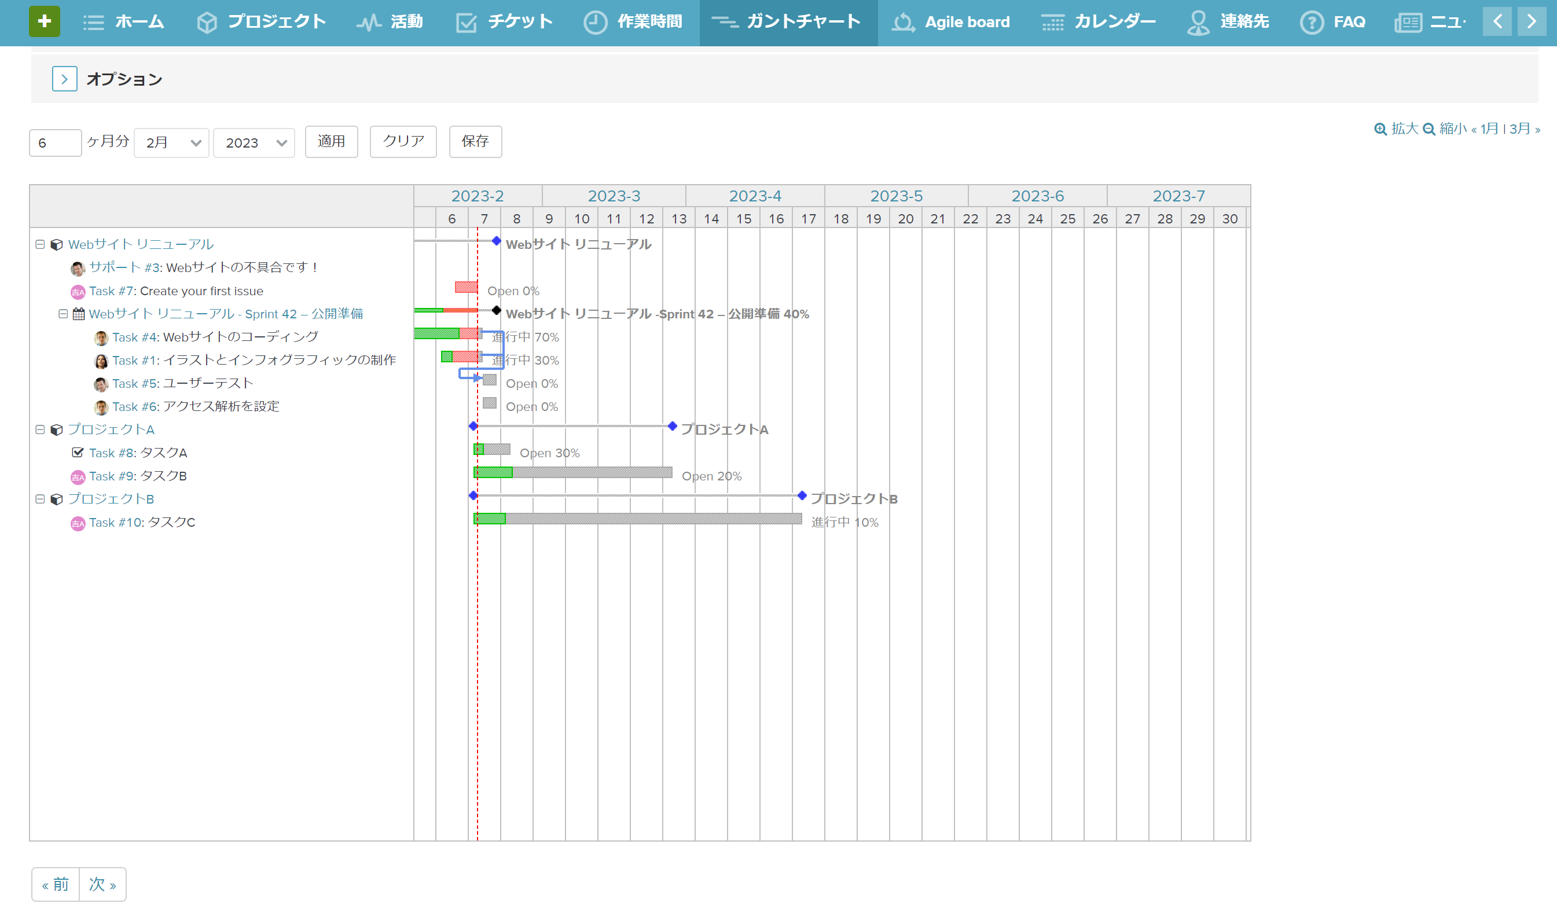Click the month count input field showing 6
The image size is (1557, 907).
pyautogui.click(x=54, y=142)
